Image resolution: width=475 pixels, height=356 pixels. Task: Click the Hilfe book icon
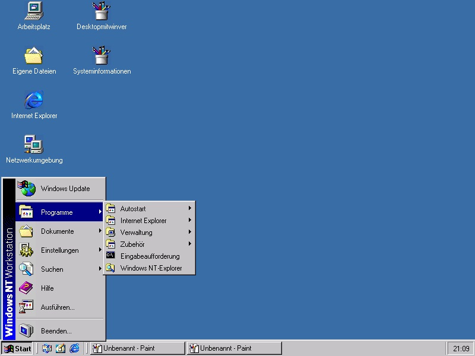(26, 288)
